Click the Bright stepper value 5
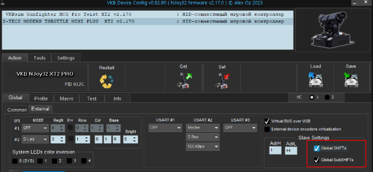This screenshot has height=172, width=373. coord(130,139)
